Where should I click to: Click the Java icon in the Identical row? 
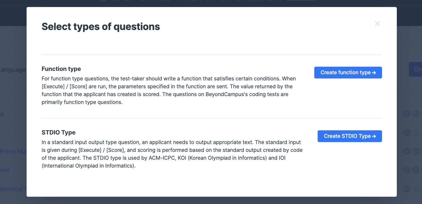pos(416,189)
